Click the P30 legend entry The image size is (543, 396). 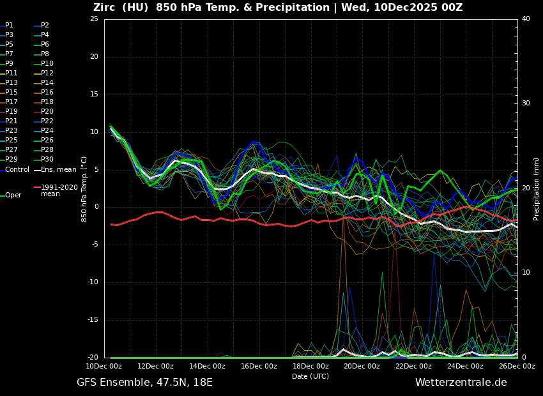tap(47, 160)
